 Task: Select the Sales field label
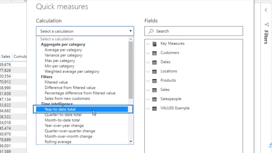[x=165, y=89]
